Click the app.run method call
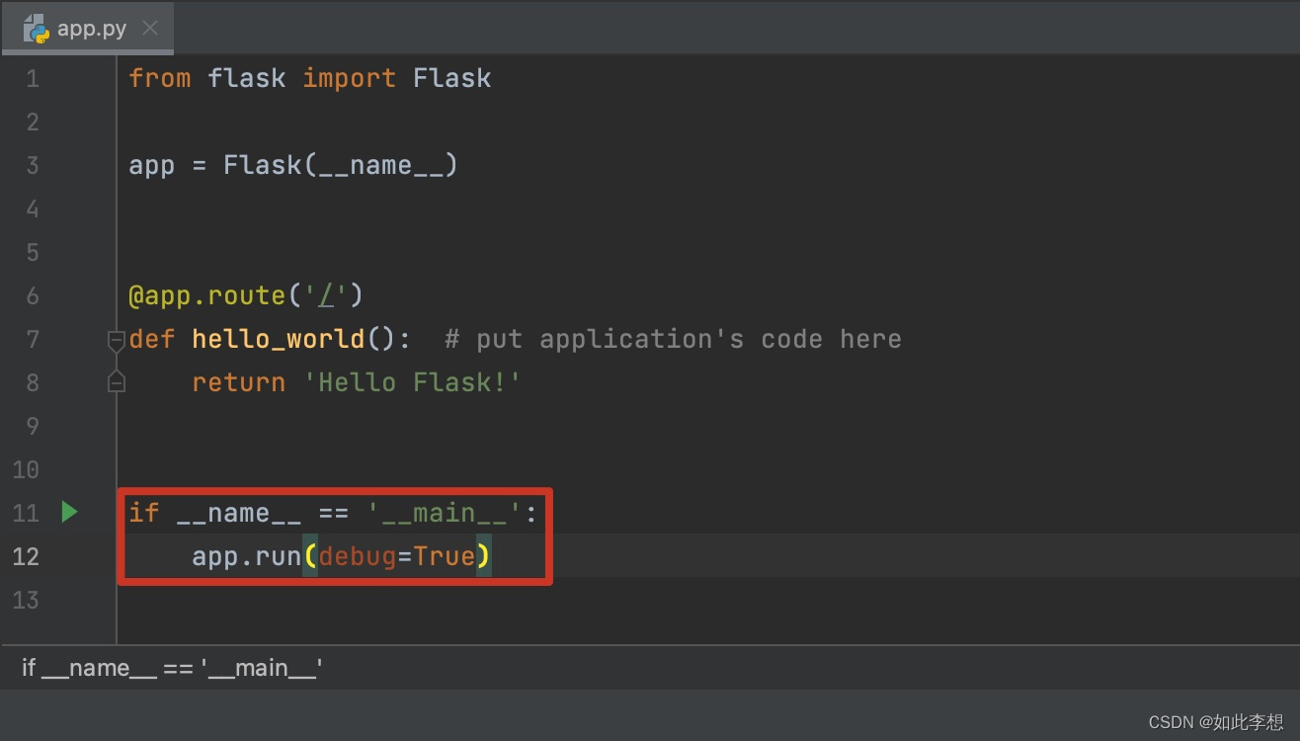 pyautogui.click(x=246, y=555)
